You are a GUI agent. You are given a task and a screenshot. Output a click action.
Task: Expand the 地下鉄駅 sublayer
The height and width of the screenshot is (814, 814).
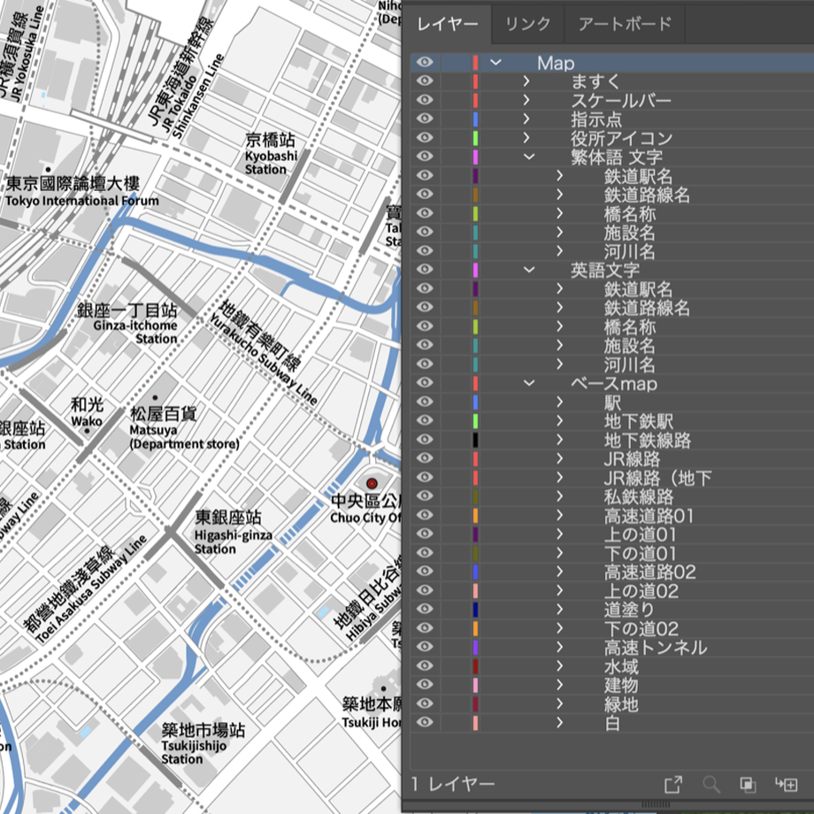(559, 420)
